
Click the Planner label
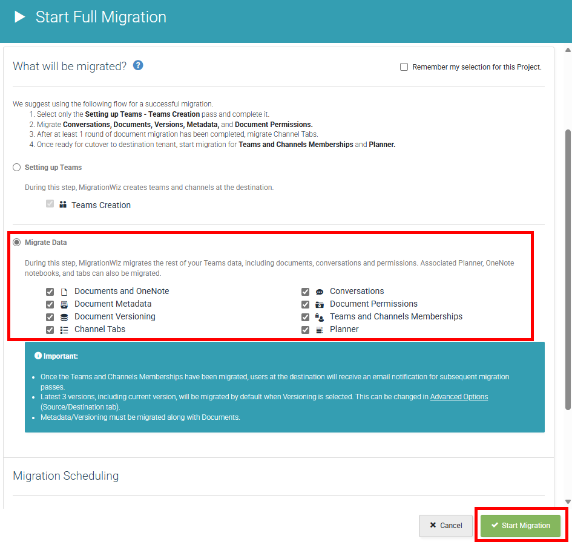pos(344,329)
